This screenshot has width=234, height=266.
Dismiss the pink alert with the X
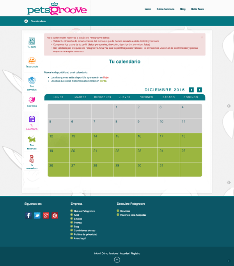click(x=202, y=37)
